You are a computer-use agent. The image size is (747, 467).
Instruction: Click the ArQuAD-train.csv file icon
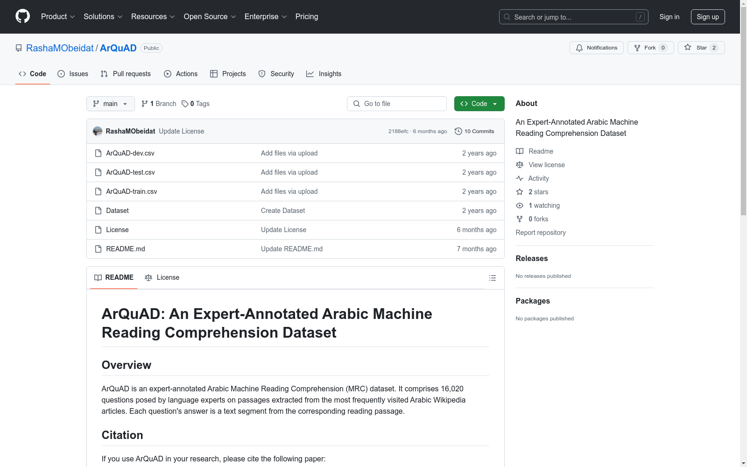click(x=98, y=191)
